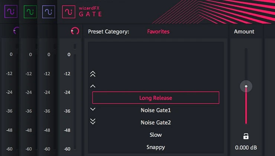
Task: Click the pink circular knob icon
Action: point(75,32)
